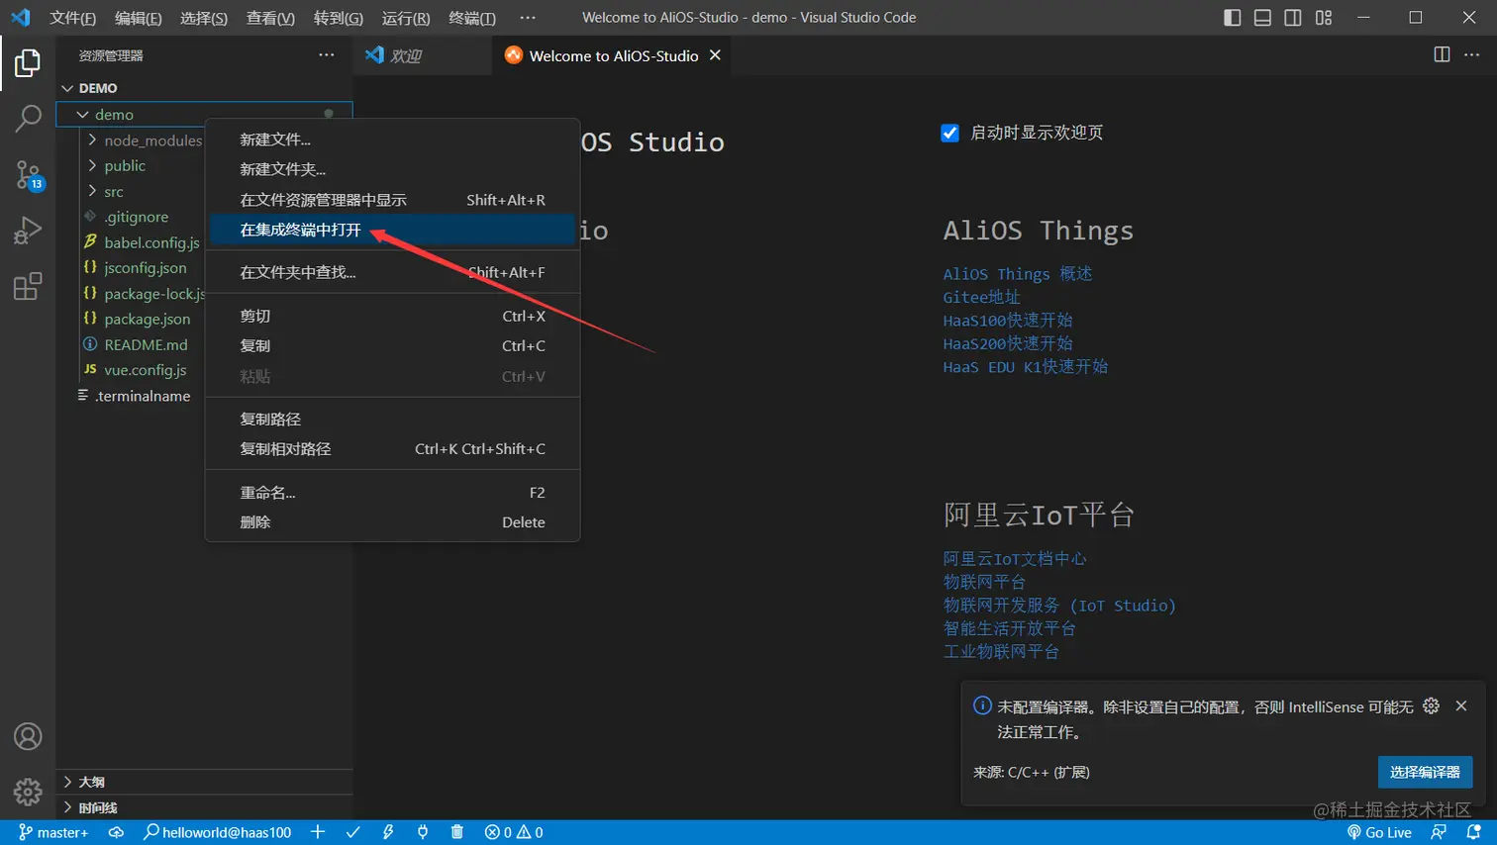
Task: Open the 工业物联网平台 link
Action: 1001,651
